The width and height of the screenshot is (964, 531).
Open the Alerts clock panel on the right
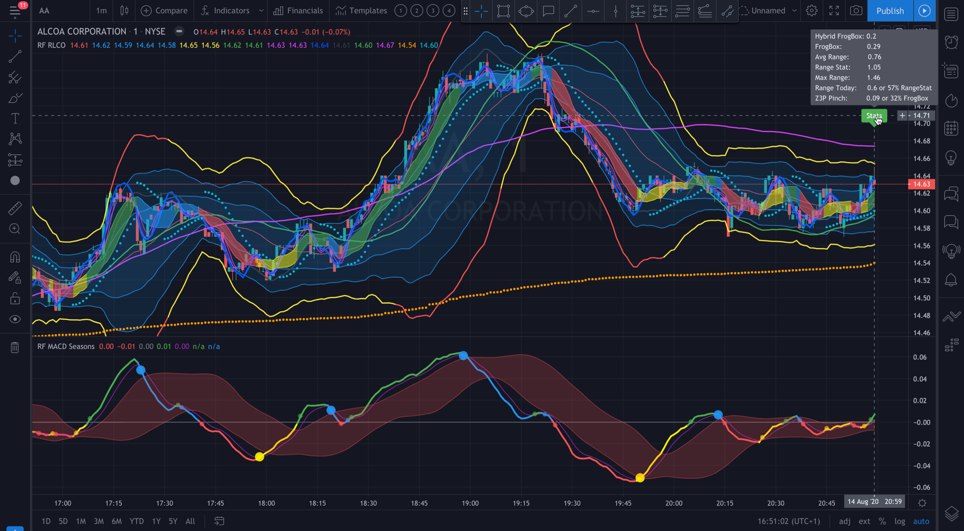click(x=950, y=42)
